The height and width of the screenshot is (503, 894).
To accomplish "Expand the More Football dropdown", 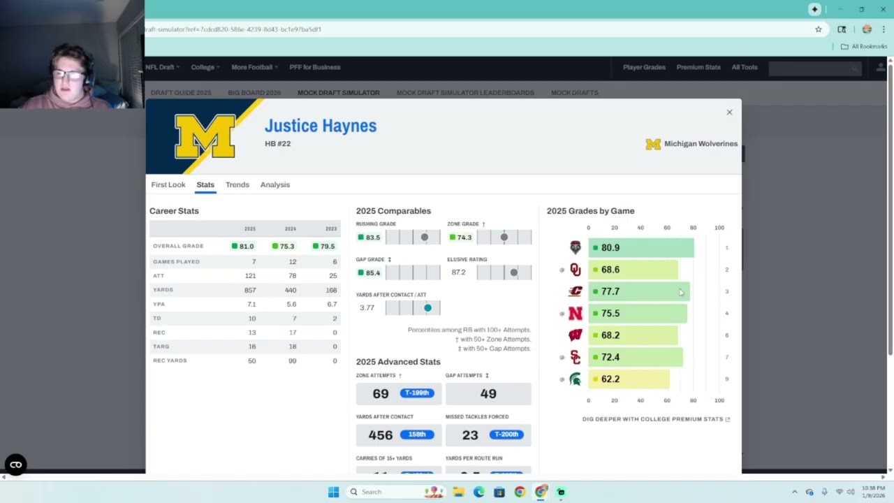I will pos(254,67).
